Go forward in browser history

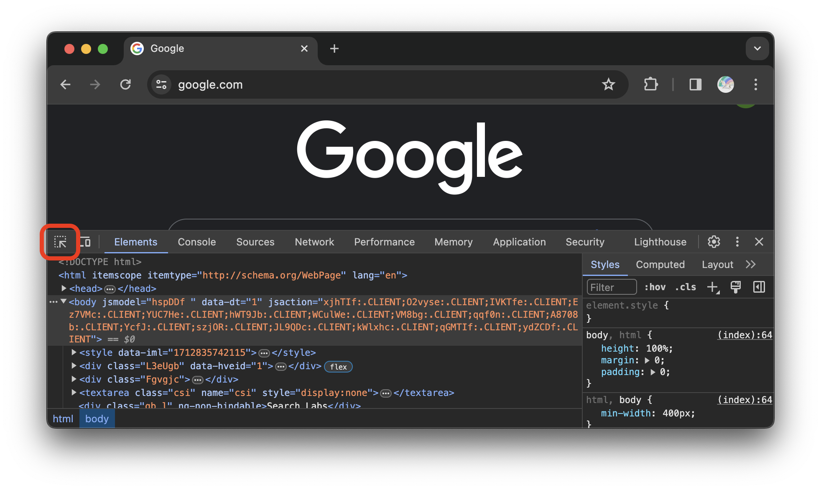(95, 84)
